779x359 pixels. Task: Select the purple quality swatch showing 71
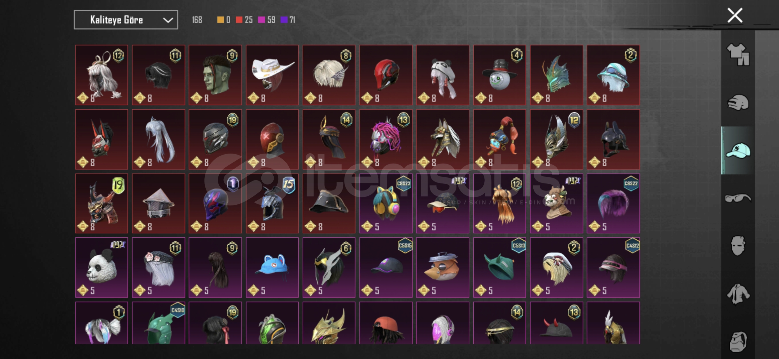coord(288,20)
